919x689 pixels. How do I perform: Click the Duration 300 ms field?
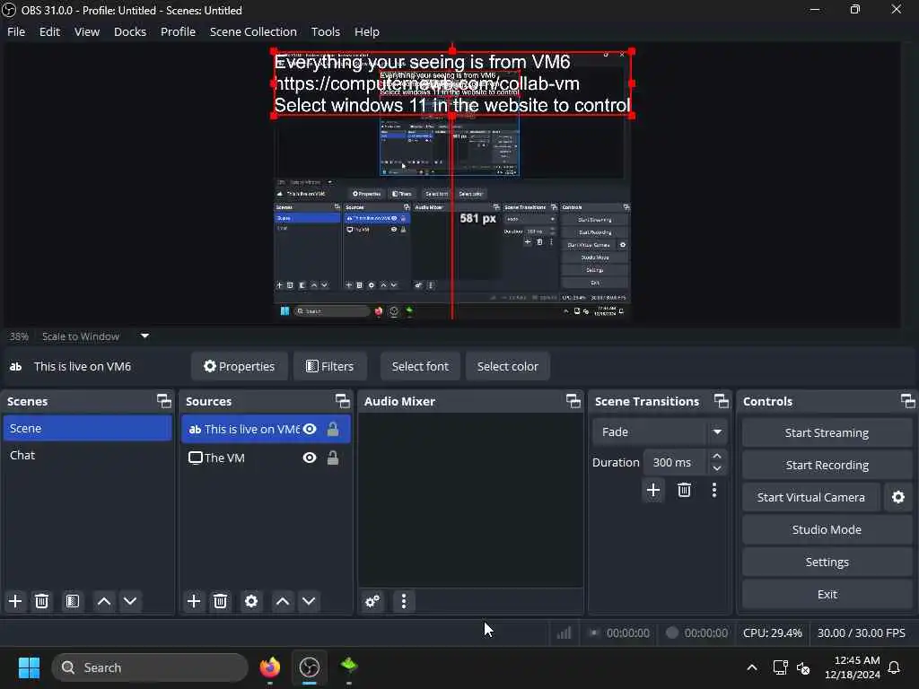pyautogui.click(x=677, y=462)
